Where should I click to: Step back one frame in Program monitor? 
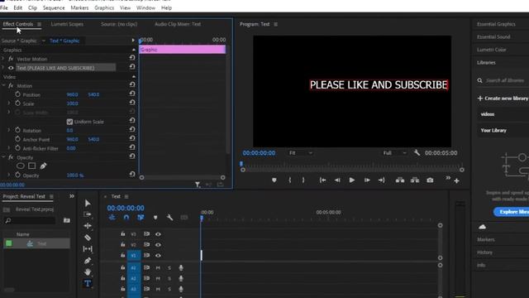337,180
